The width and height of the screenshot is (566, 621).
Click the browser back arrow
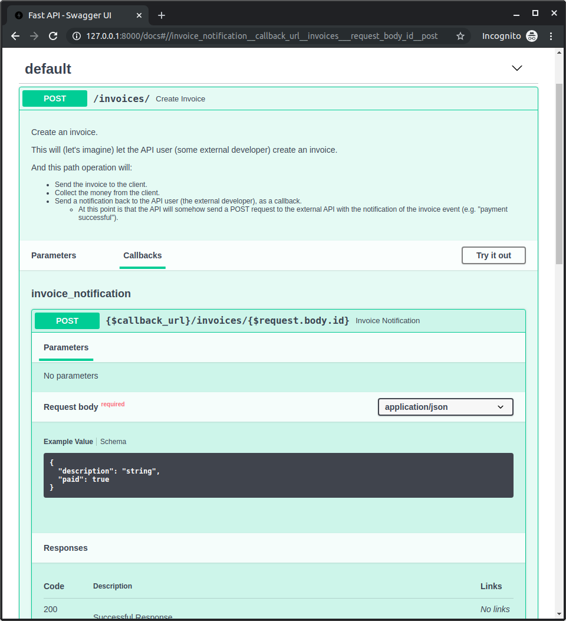click(x=15, y=36)
